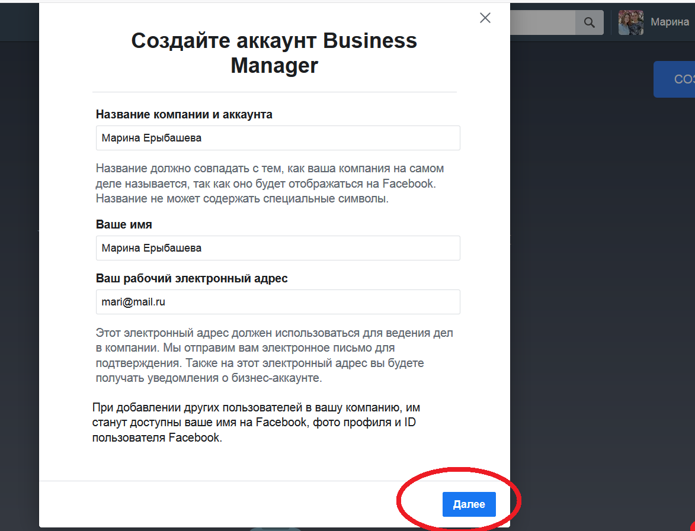Click the partially visible blue СОЗ button

(x=674, y=79)
